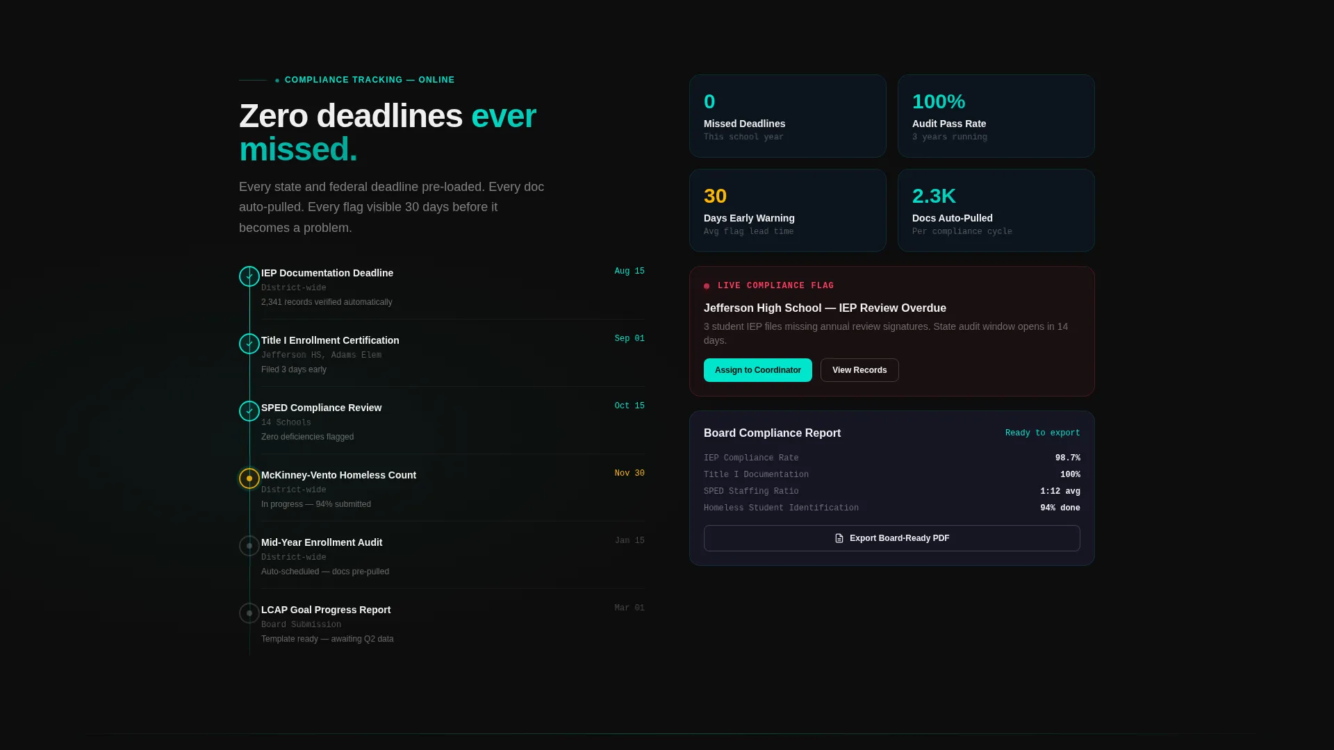Click the Mid-Year Enrollment Audit pending marker
The width and height of the screenshot is (1334, 750).
[249, 546]
